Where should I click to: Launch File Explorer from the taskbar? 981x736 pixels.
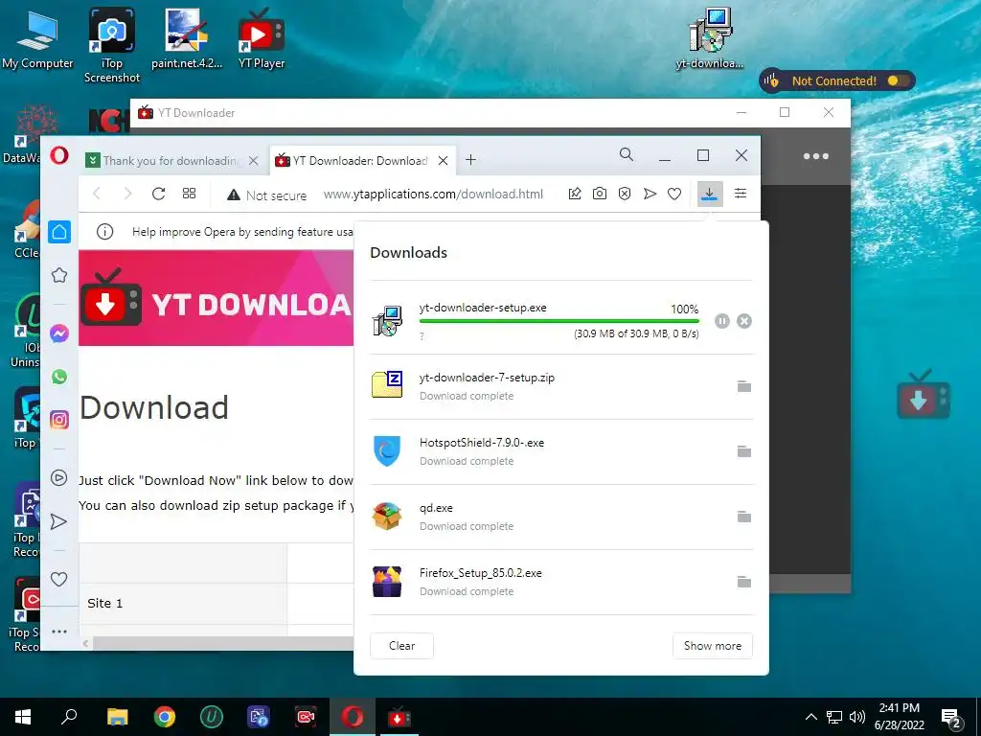click(117, 717)
